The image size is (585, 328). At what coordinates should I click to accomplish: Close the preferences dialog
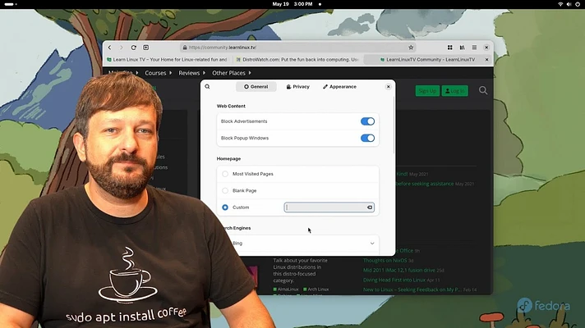tap(388, 86)
